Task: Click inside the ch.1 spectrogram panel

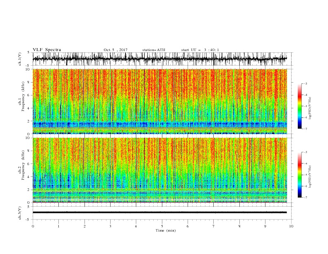Action: [x=159, y=101]
